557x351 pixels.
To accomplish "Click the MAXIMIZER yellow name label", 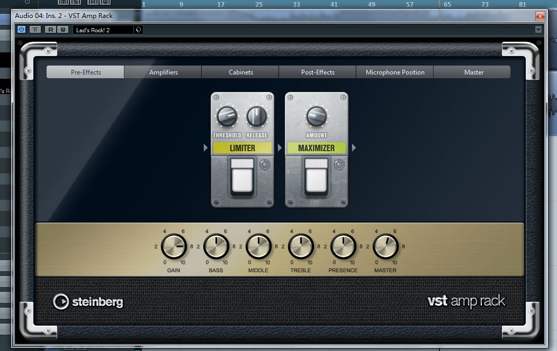I will pyautogui.click(x=316, y=148).
